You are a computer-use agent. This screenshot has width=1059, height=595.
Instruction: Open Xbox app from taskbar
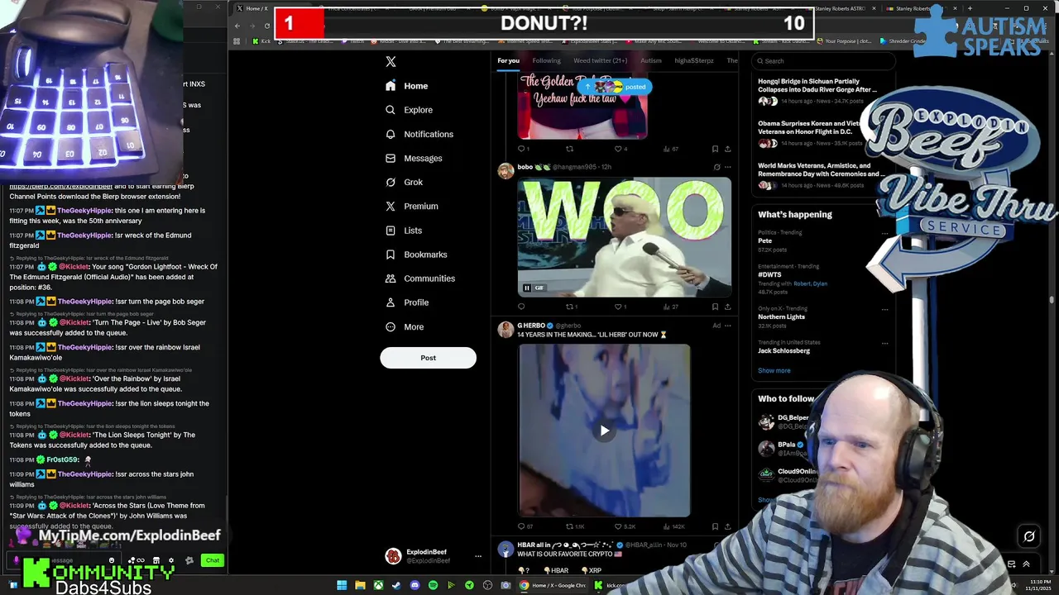point(378,586)
